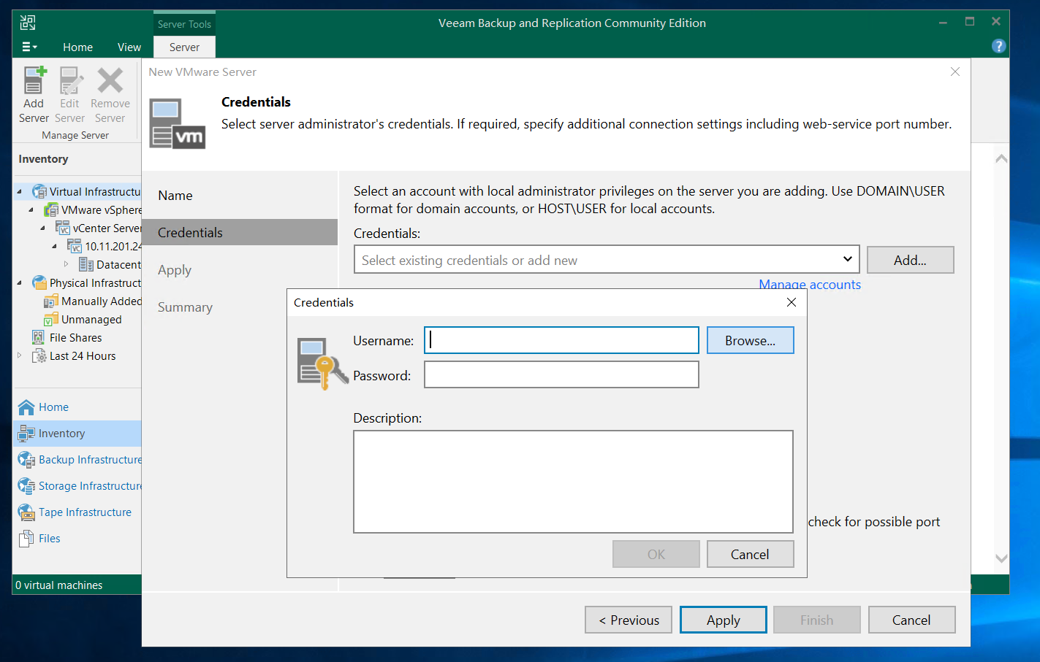Click the '0 virtual machines' status text
This screenshot has height=662, width=1040.
pos(59,585)
